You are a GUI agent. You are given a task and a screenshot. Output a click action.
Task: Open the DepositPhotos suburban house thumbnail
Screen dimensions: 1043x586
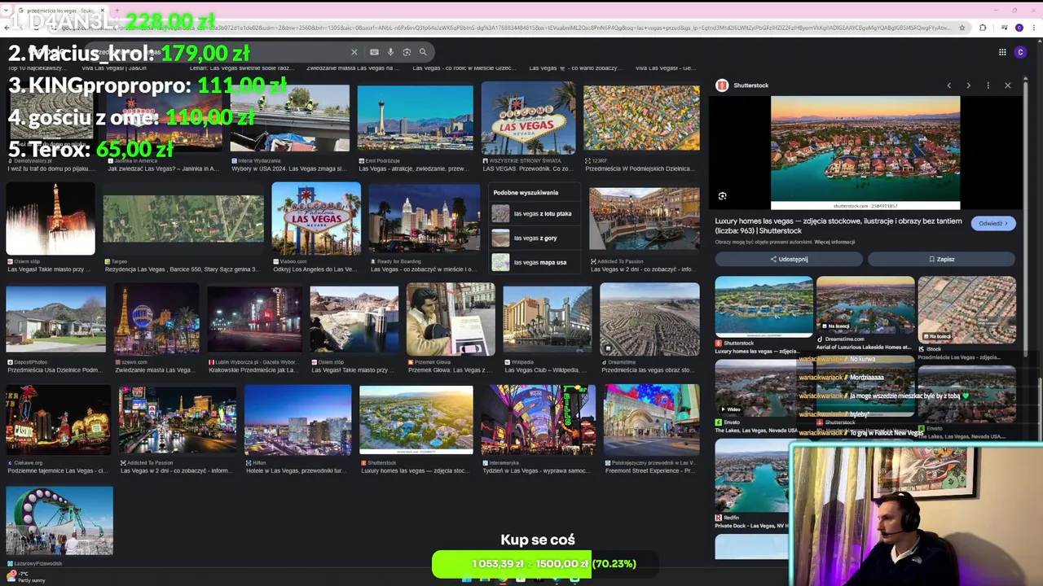(x=56, y=320)
